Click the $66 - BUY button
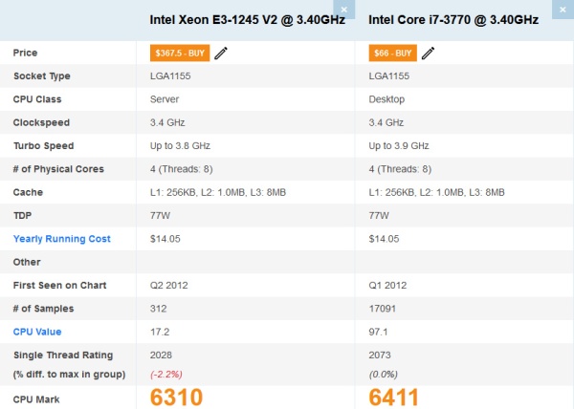Image resolution: width=574 pixels, height=409 pixels. pos(393,53)
